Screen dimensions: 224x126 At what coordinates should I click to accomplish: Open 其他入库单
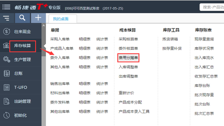pyautogui.click(x=60, y=67)
